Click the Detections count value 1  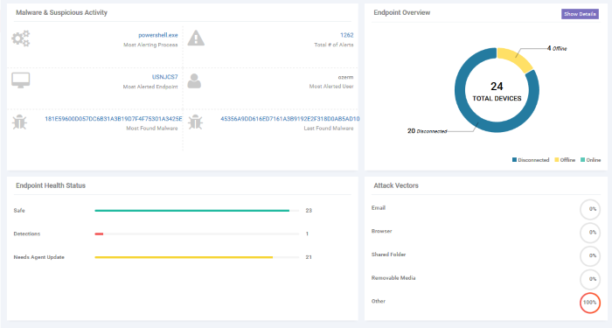[x=307, y=234]
